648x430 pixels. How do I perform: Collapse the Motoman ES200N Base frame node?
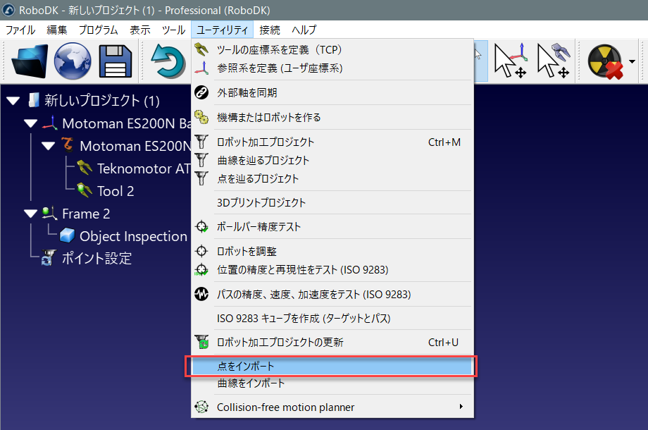point(30,123)
